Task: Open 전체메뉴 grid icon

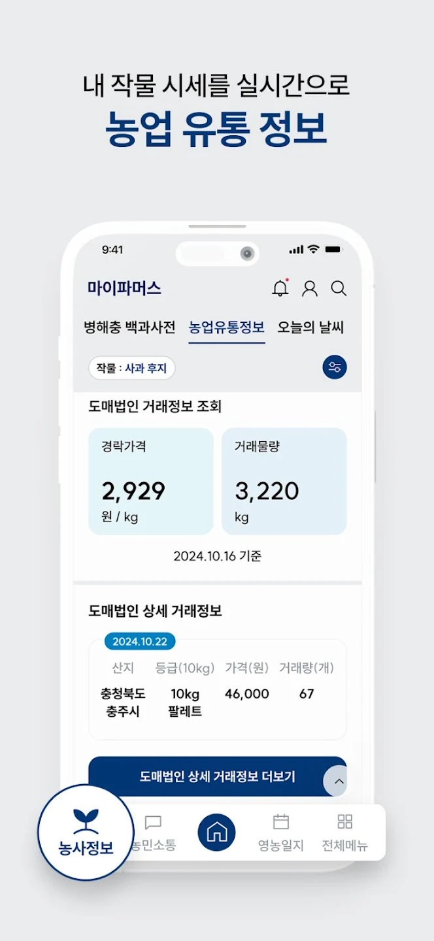Action: pyautogui.click(x=344, y=833)
